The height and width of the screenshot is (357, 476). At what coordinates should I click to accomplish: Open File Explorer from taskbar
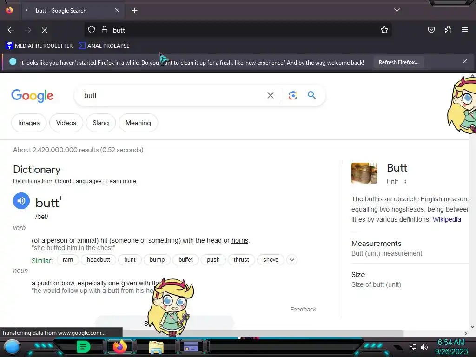tap(156, 348)
